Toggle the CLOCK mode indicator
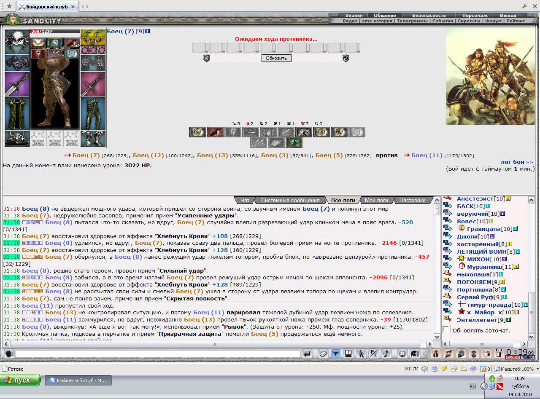 [x=513, y=357]
